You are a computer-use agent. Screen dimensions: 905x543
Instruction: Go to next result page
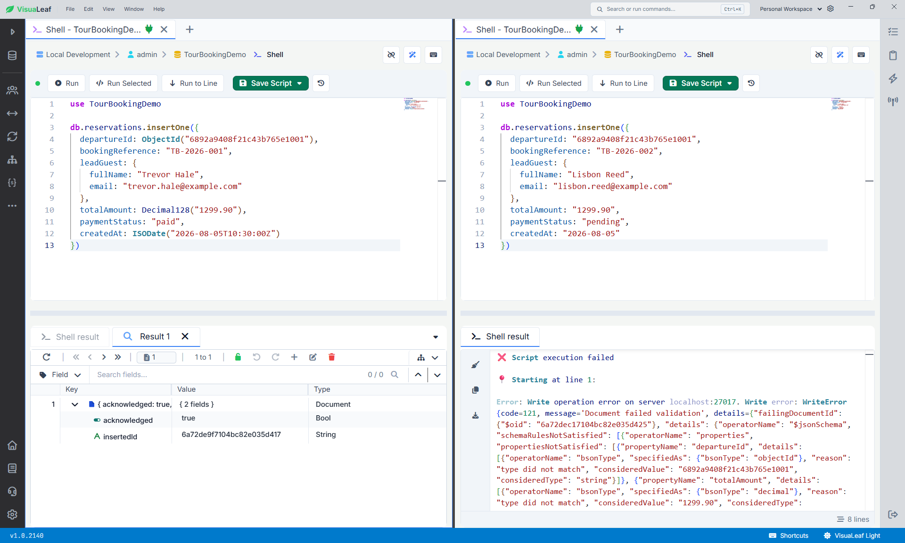tap(104, 357)
